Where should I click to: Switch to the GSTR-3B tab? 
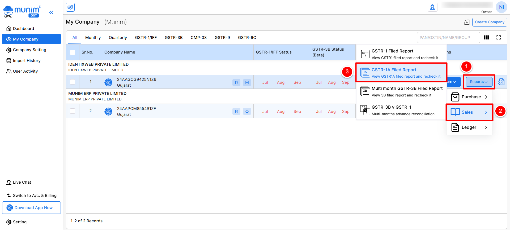[x=174, y=38]
